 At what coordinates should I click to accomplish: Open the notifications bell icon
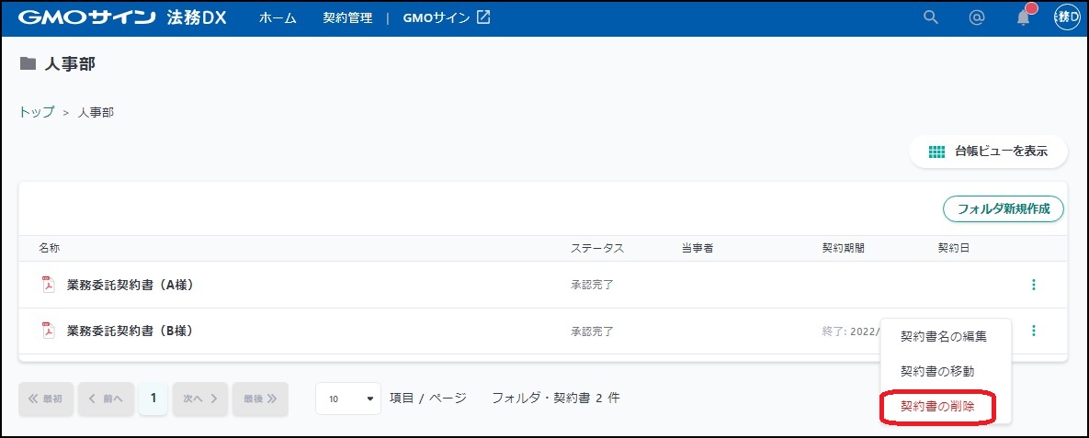[x=1023, y=17]
